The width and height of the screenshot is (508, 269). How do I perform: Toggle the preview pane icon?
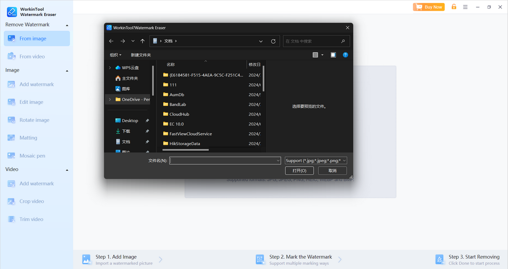[333, 55]
